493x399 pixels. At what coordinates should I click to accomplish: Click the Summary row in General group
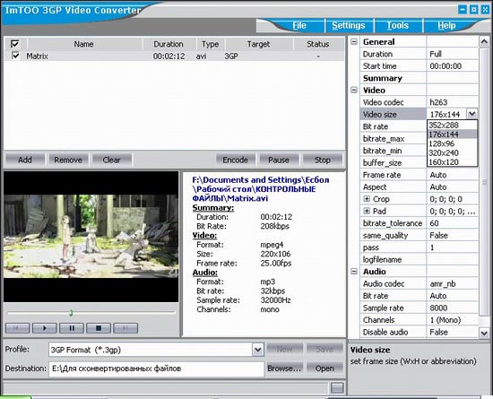(419, 78)
